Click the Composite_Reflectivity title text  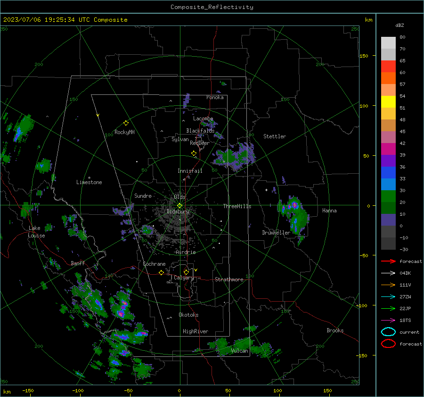tap(212, 7)
